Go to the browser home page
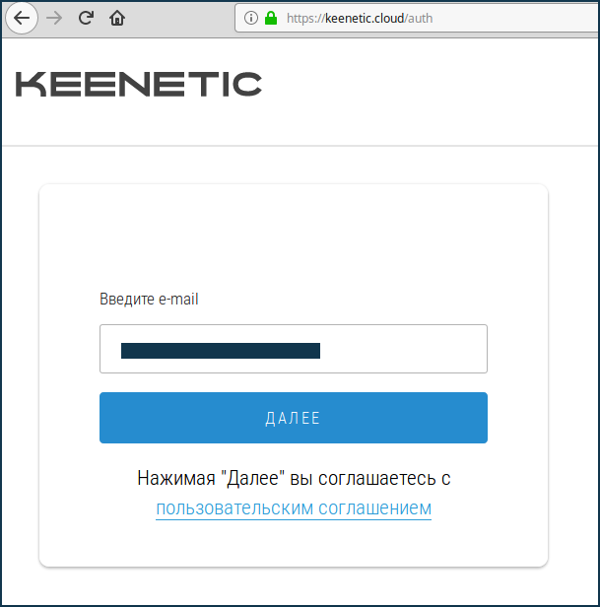This screenshot has height=607, width=600. [117, 18]
